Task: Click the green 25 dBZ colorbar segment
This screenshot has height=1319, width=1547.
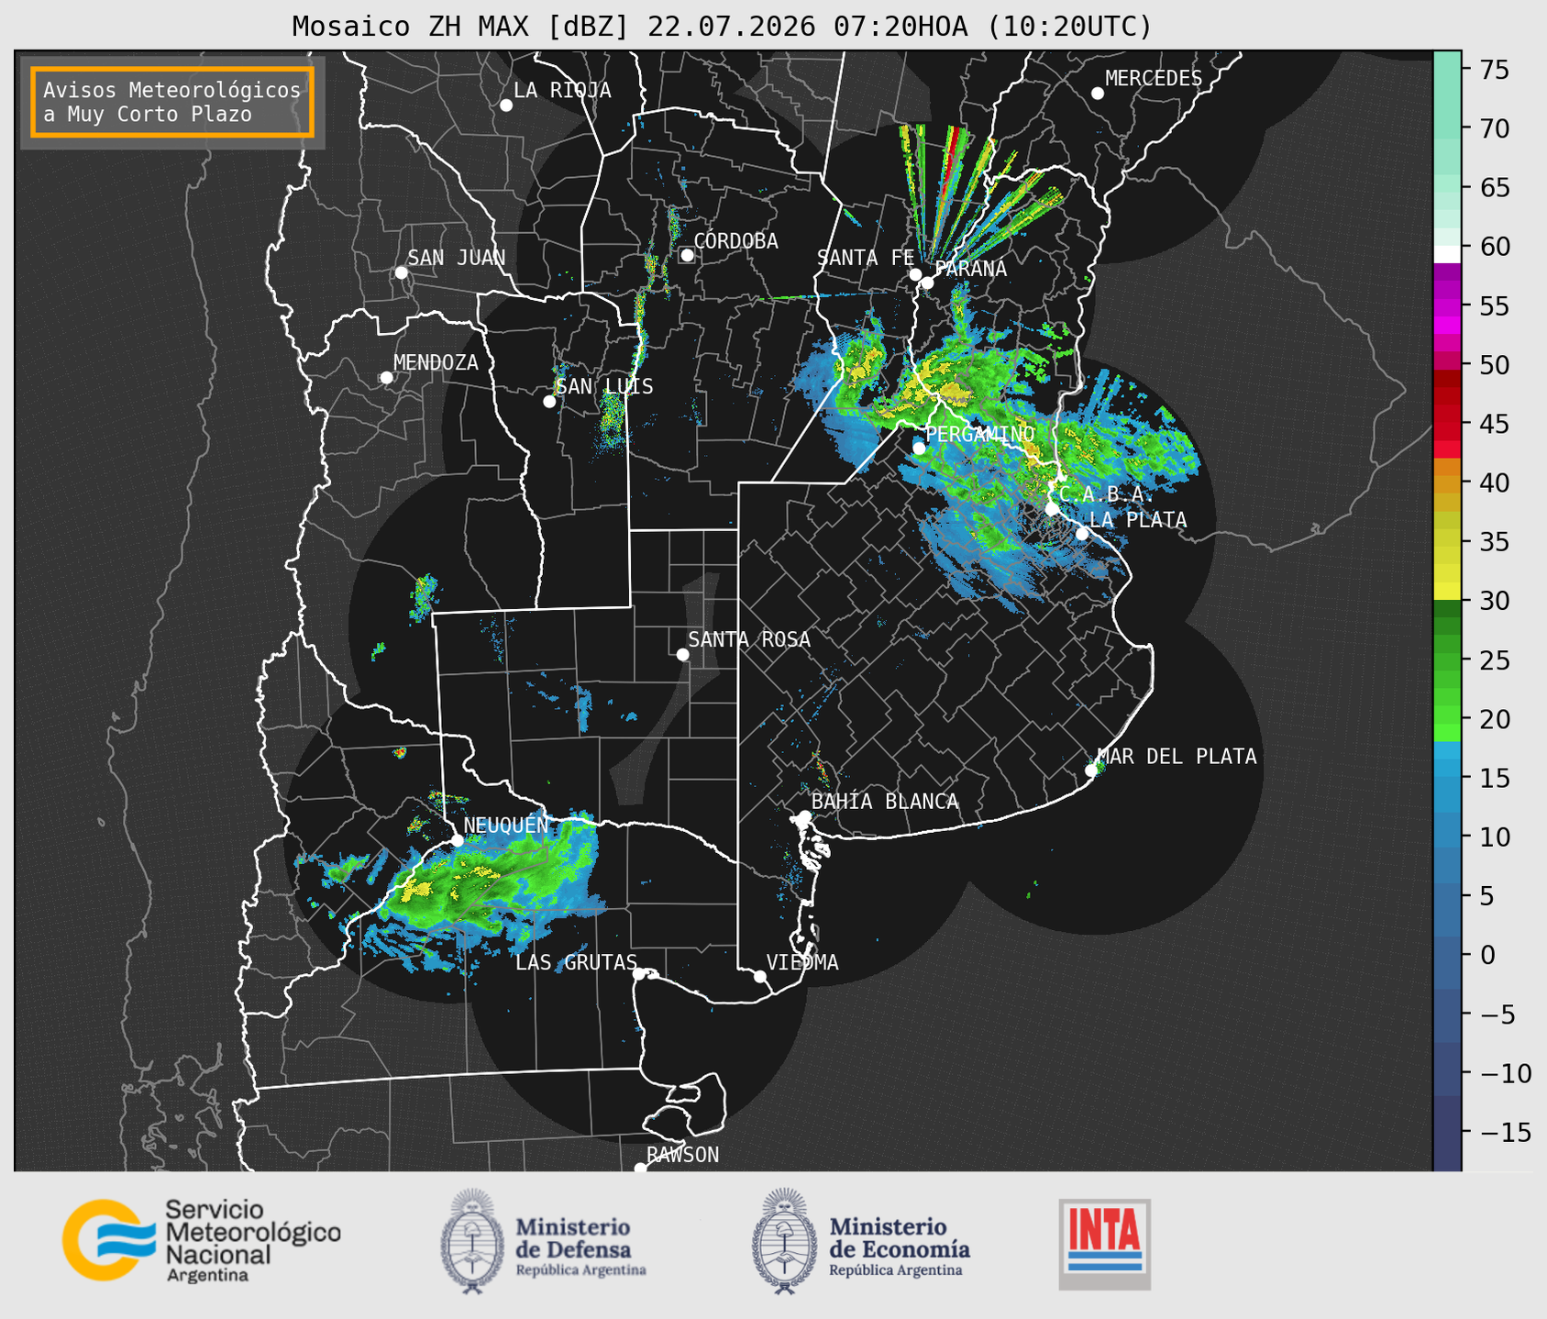Action: 1447,659
